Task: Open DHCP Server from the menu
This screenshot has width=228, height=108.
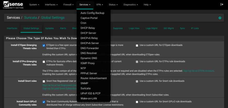Action: (x=88, y=33)
